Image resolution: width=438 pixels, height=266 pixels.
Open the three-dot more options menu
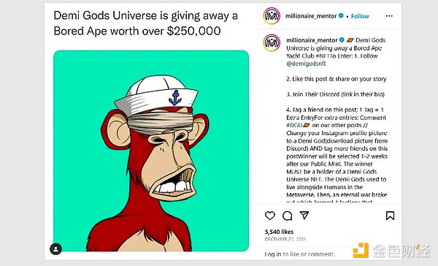coord(389,16)
